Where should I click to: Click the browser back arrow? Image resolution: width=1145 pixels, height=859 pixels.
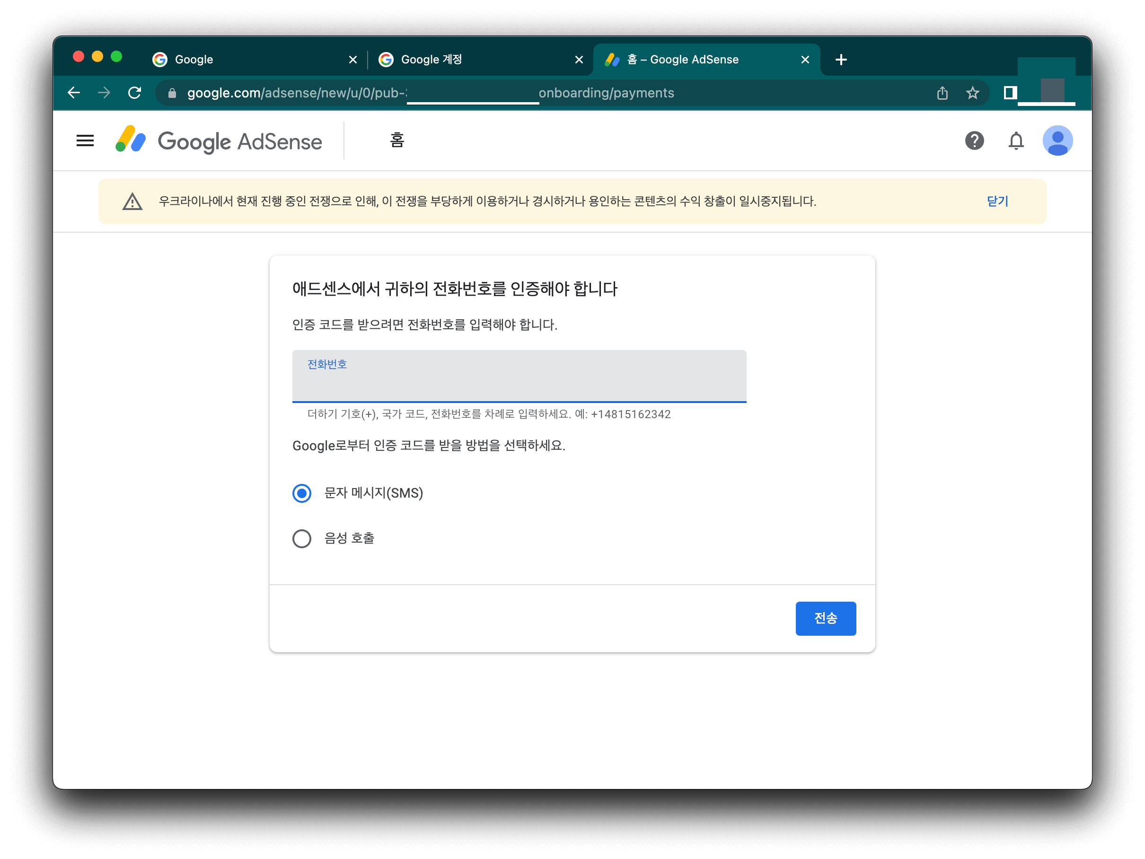[74, 93]
